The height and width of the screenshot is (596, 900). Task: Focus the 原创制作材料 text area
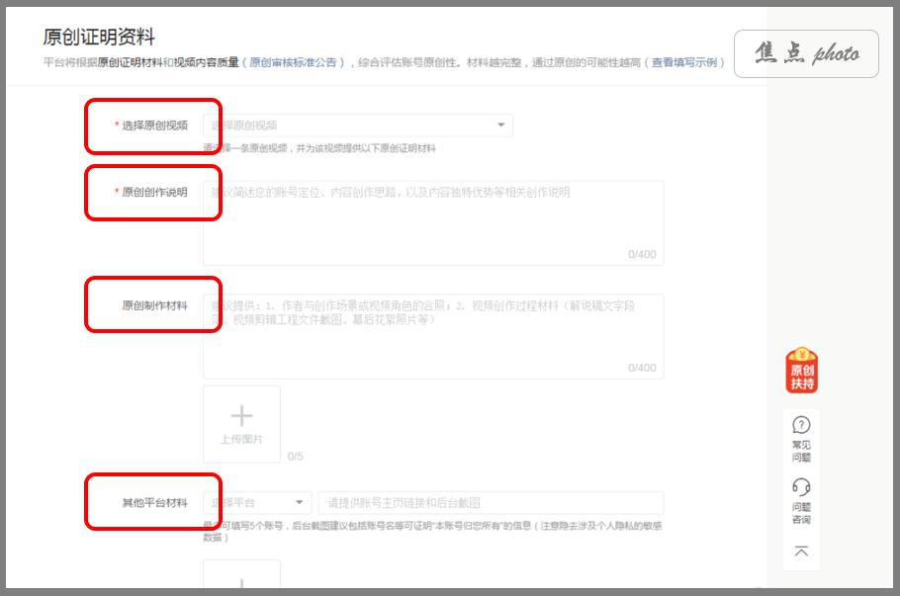point(433,336)
